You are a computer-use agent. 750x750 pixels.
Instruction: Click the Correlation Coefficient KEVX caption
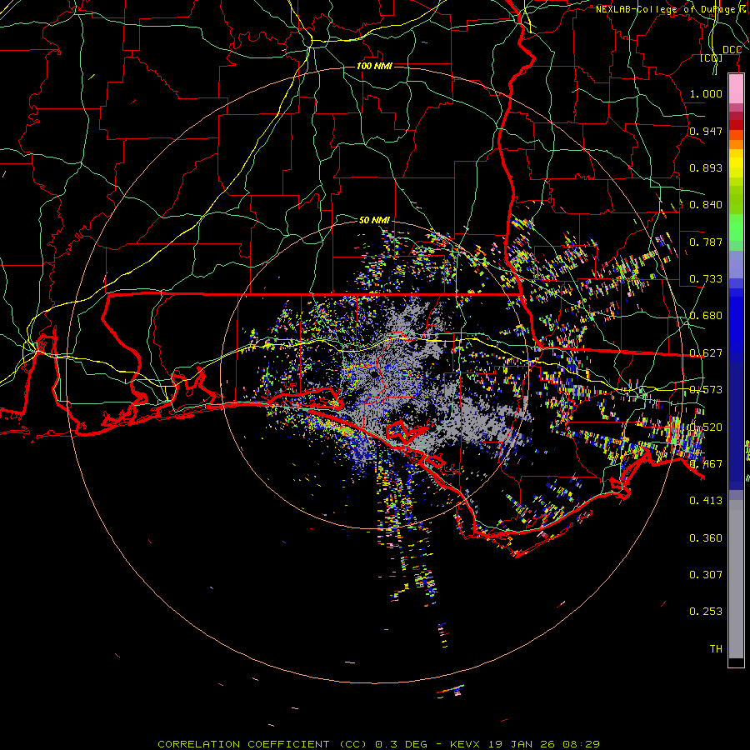point(378,744)
